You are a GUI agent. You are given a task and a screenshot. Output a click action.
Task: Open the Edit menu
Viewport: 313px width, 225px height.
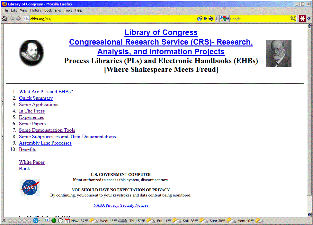[14, 10]
